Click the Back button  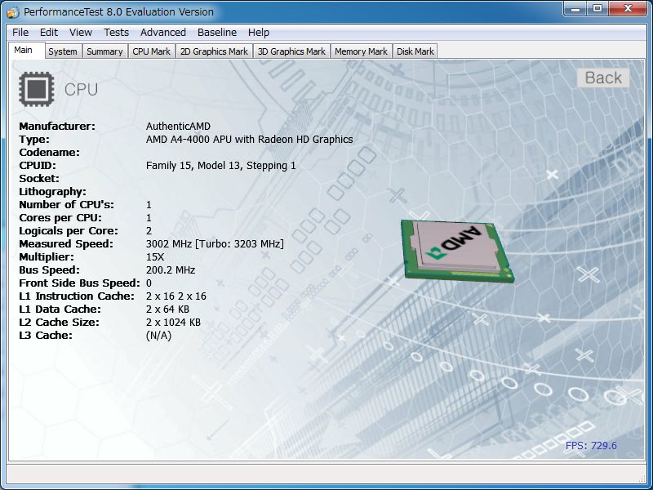(x=603, y=78)
